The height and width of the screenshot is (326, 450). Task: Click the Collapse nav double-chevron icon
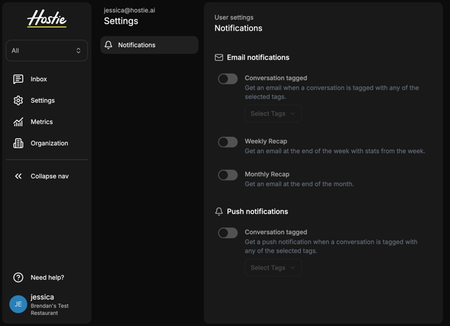click(18, 176)
